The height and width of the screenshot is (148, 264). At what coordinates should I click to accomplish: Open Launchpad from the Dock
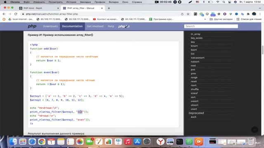[x=23, y=142]
